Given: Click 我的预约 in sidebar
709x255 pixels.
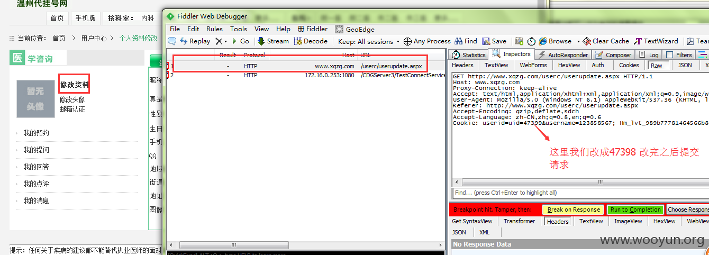Looking at the screenshot, I should (36, 133).
